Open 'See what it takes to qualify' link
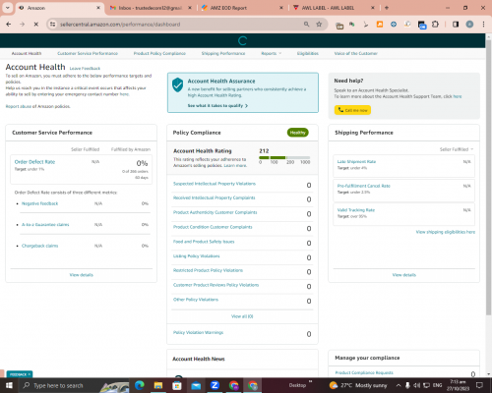 (217, 106)
